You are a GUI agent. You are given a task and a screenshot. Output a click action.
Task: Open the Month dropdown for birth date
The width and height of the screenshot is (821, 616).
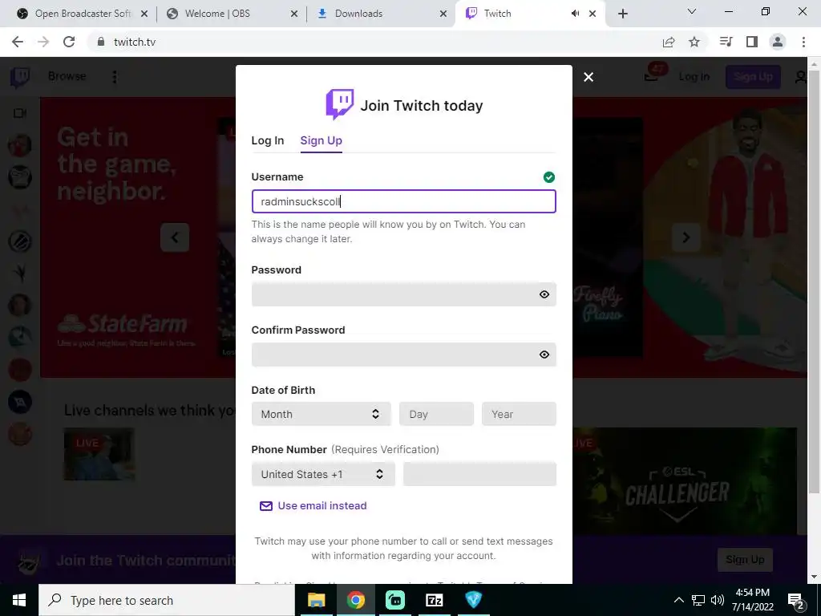coord(321,414)
